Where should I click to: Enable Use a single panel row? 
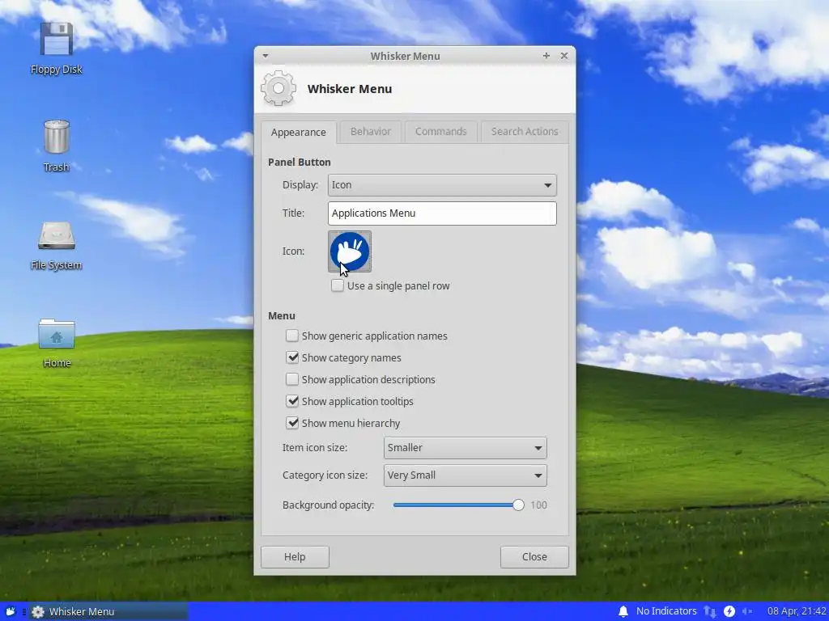(338, 285)
